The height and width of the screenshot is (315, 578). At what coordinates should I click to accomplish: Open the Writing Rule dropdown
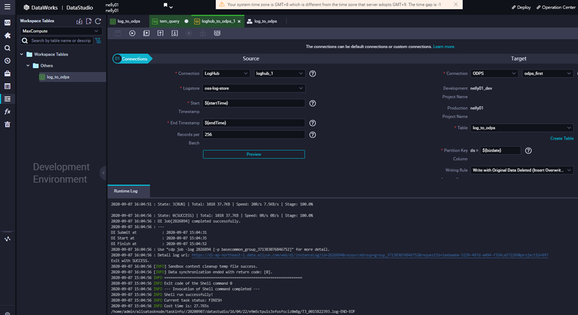(521, 170)
